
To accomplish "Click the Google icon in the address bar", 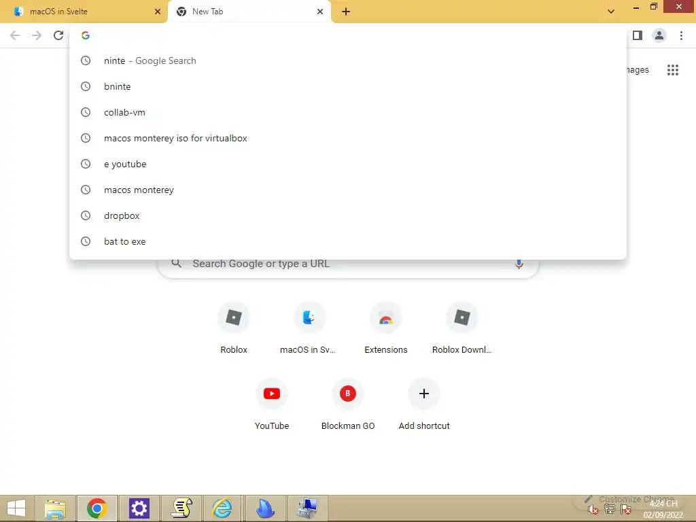I will pyautogui.click(x=86, y=35).
